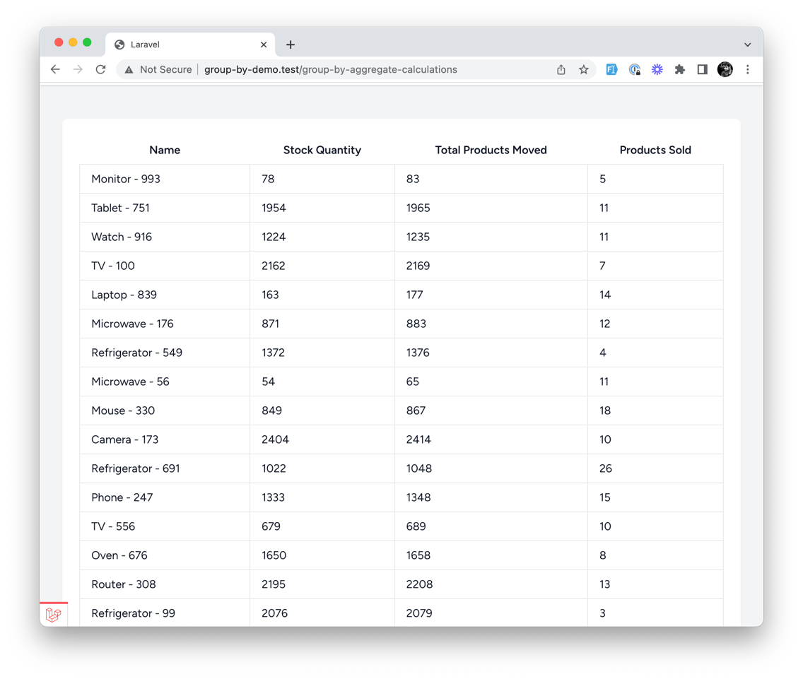Open the password lock extension icon
This screenshot has width=803, height=679.
[635, 70]
